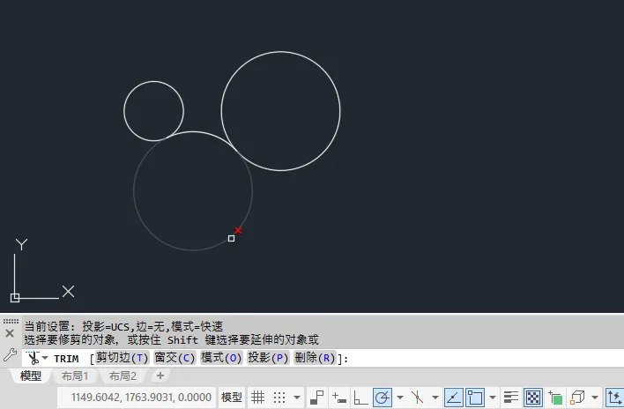
Task: Toggle 3D object snap cube icon
Action: 577,397
